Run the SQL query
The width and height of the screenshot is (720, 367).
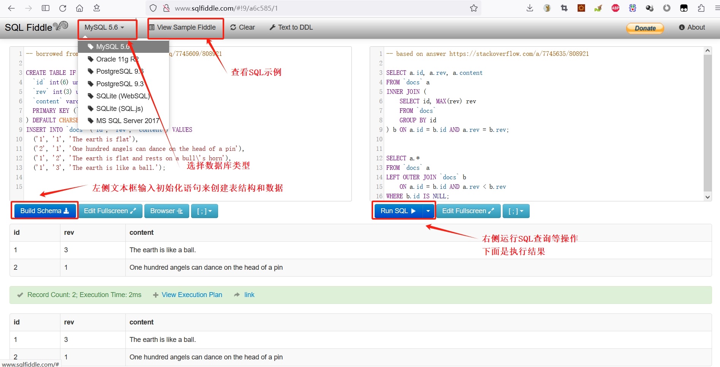coord(398,211)
